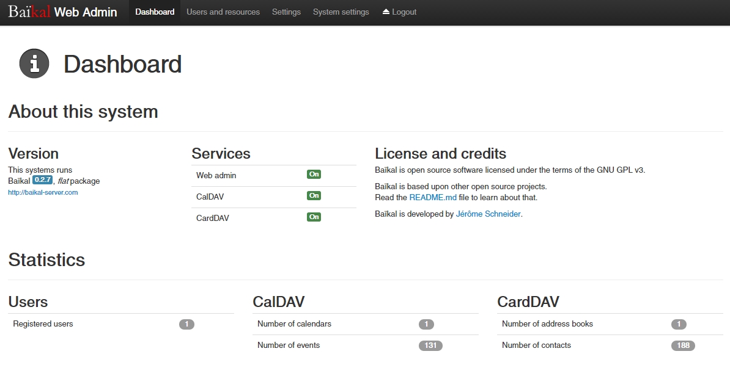Click the Number of contacts label
This screenshot has height=365, width=730.
click(x=536, y=345)
